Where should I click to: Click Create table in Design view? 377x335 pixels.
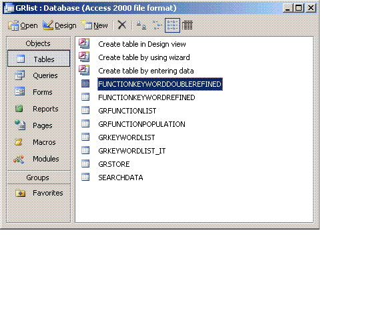[x=142, y=44]
